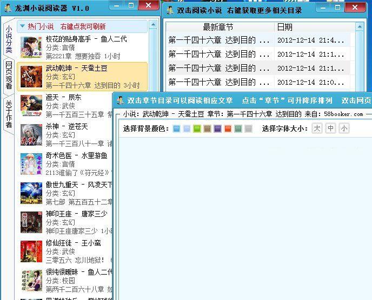Select chapter row dated 2012-12-14 21:0...

tap(258, 82)
